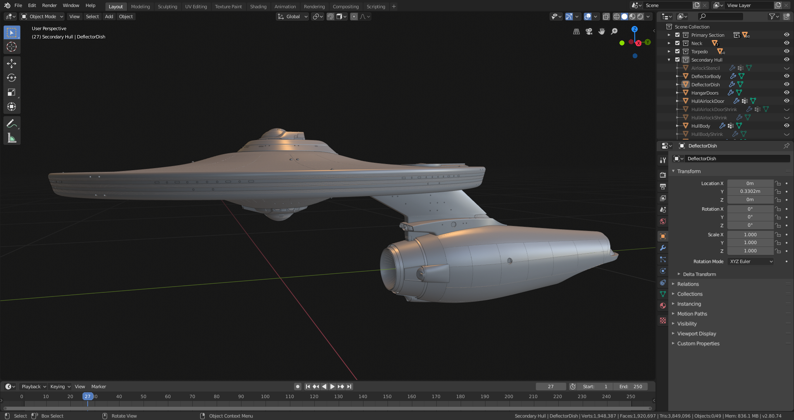794x420 pixels.
Task: Uncheck the Neck collection checkbox
Action: 677,43
